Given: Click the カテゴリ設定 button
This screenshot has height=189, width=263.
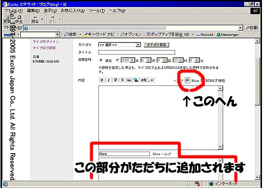Looking at the screenshot, I should pyautogui.click(x=156, y=44).
